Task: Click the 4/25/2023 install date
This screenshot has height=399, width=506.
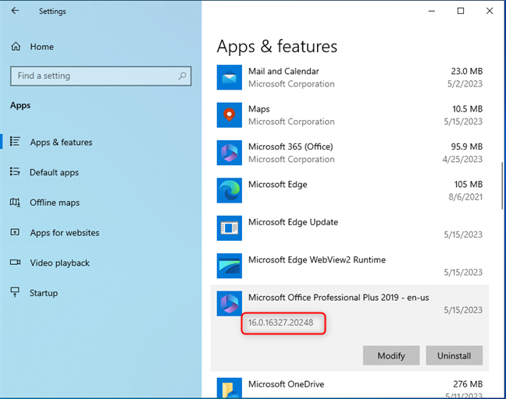Action: (462, 160)
